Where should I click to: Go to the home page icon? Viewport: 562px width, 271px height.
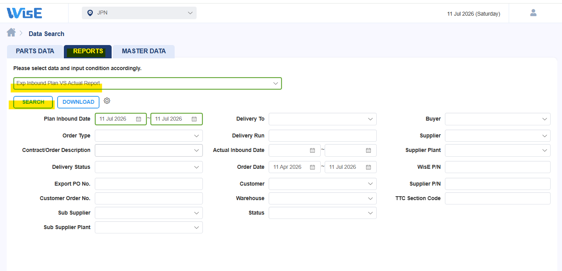pyautogui.click(x=11, y=33)
